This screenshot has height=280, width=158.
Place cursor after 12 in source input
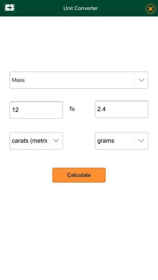point(19,110)
